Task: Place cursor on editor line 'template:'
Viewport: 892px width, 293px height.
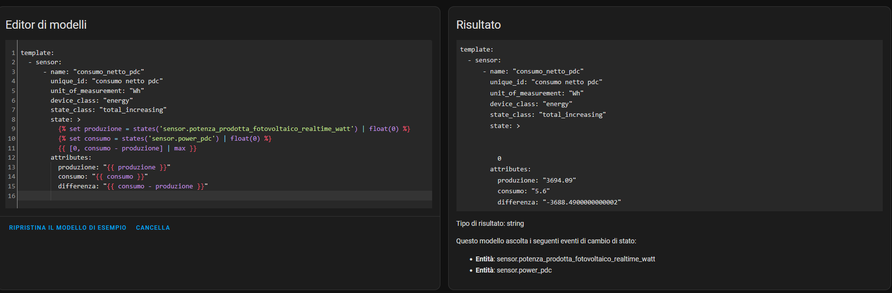Action: click(x=37, y=53)
